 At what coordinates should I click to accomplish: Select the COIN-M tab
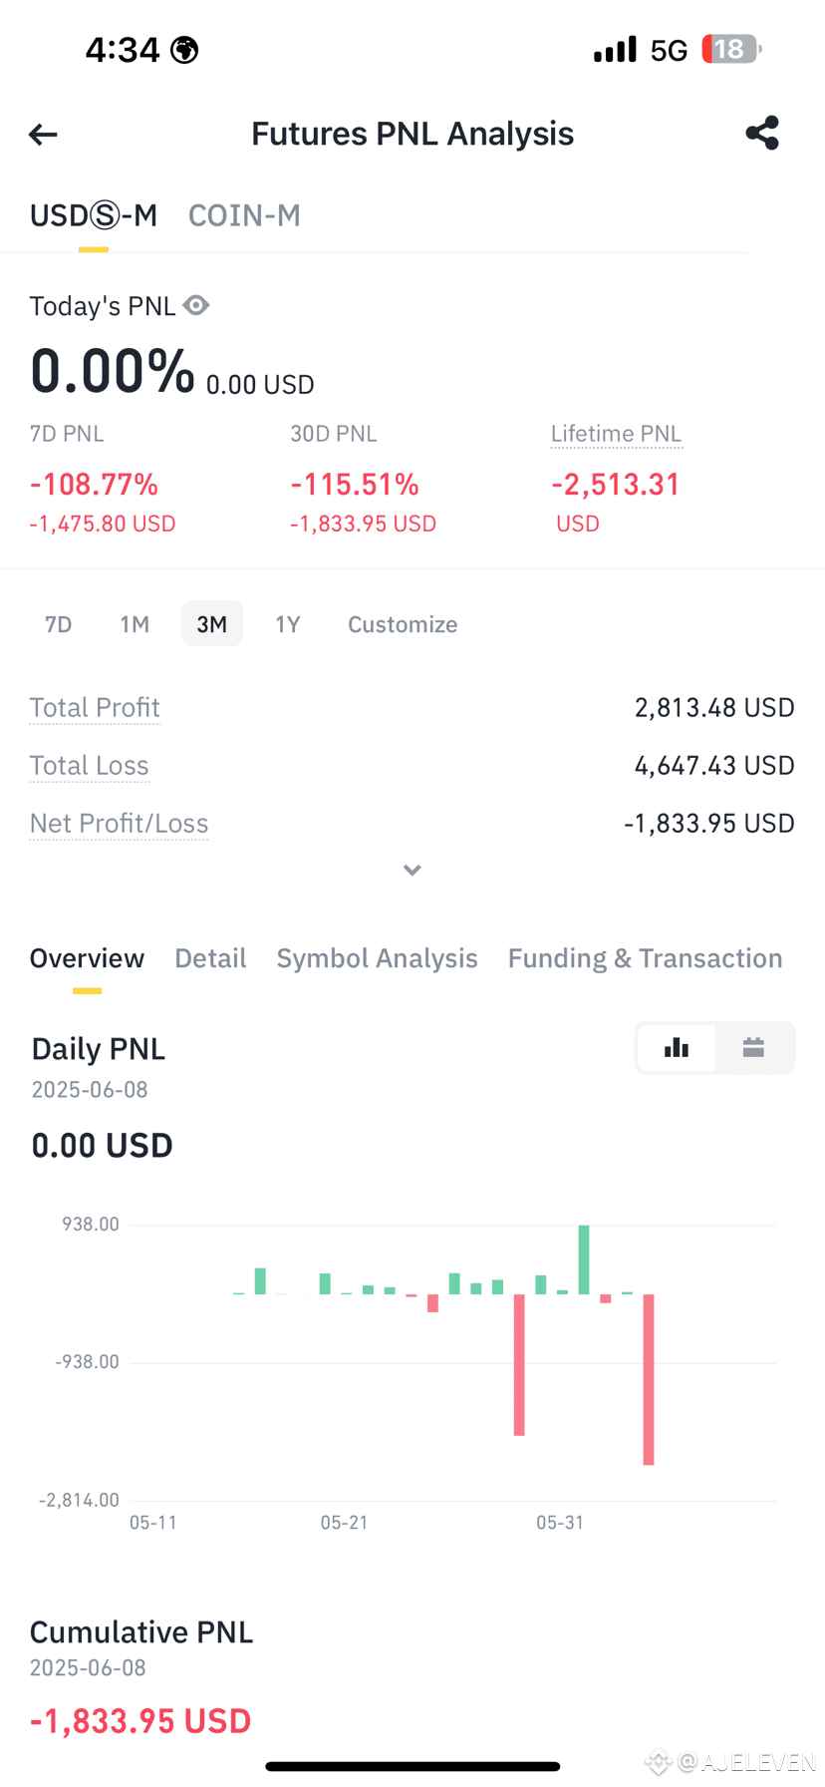point(244,215)
